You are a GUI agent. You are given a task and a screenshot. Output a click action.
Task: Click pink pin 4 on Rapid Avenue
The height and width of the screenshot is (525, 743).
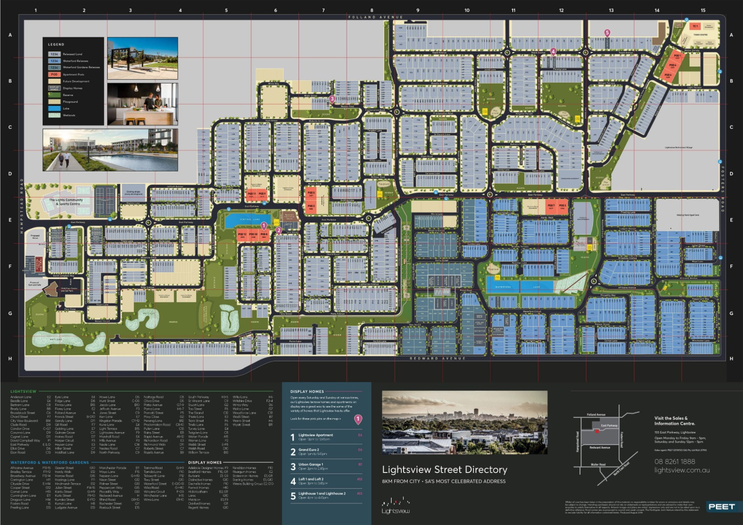pyautogui.click(x=553, y=52)
